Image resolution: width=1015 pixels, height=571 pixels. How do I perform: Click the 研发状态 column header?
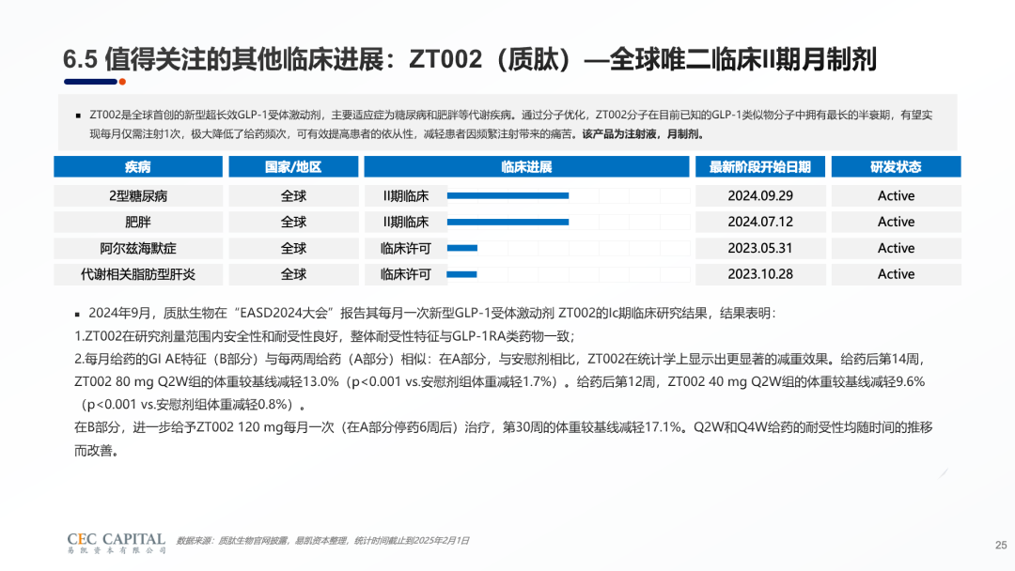(x=895, y=167)
